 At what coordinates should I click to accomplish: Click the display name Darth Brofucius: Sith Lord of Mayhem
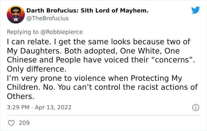(x=88, y=11)
